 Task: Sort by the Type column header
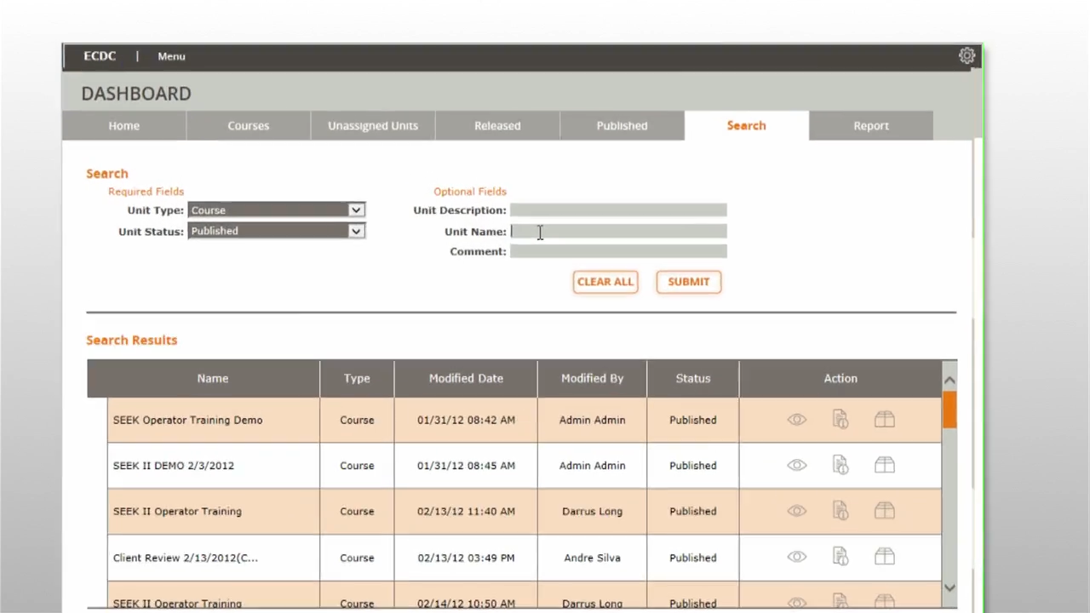click(x=357, y=378)
